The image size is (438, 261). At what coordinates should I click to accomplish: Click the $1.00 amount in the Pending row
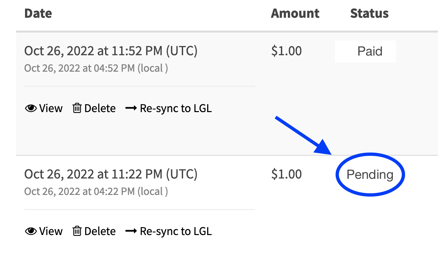tap(286, 174)
